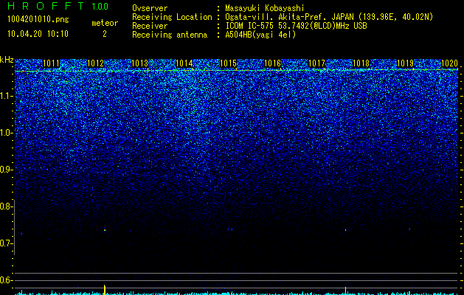464x295 pixels.
Task: Click the timestamp 10.04.20 10:10
Action: click(x=38, y=34)
